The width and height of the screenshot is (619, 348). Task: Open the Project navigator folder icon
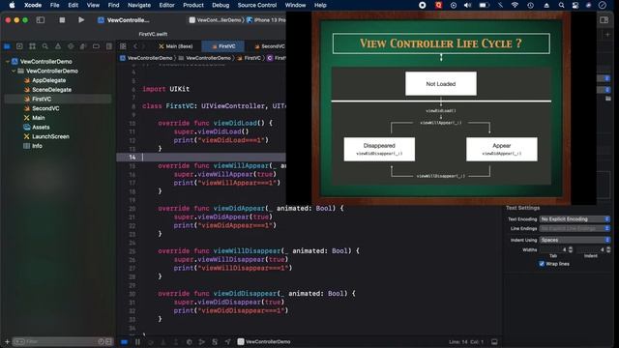click(7, 46)
